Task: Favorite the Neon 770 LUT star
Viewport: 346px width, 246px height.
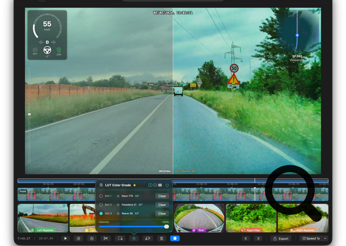Action: pyautogui.click(x=118, y=196)
